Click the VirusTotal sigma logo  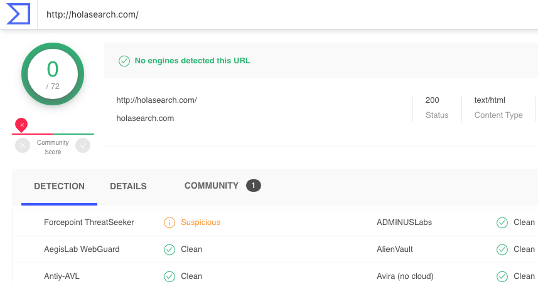(x=18, y=14)
